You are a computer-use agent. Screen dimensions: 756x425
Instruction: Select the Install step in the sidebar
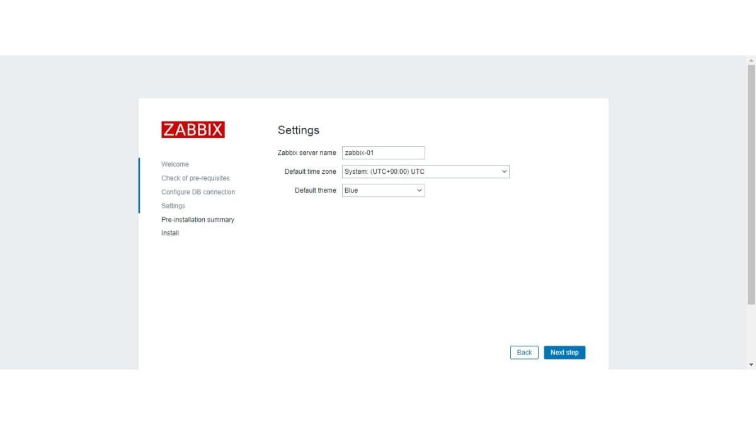point(169,232)
